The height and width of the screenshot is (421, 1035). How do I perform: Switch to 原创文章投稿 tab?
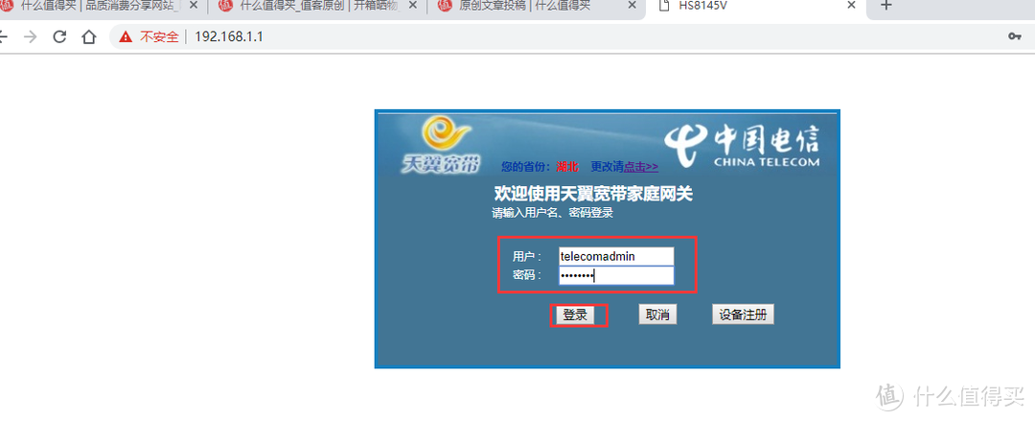(x=538, y=6)
